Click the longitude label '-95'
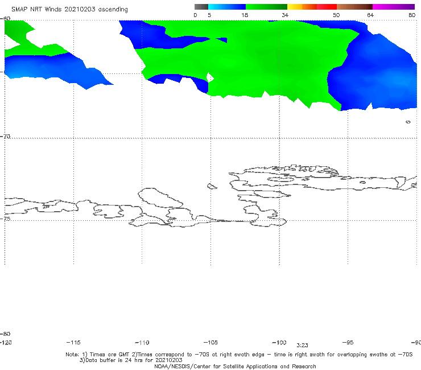 pos(348,342)
